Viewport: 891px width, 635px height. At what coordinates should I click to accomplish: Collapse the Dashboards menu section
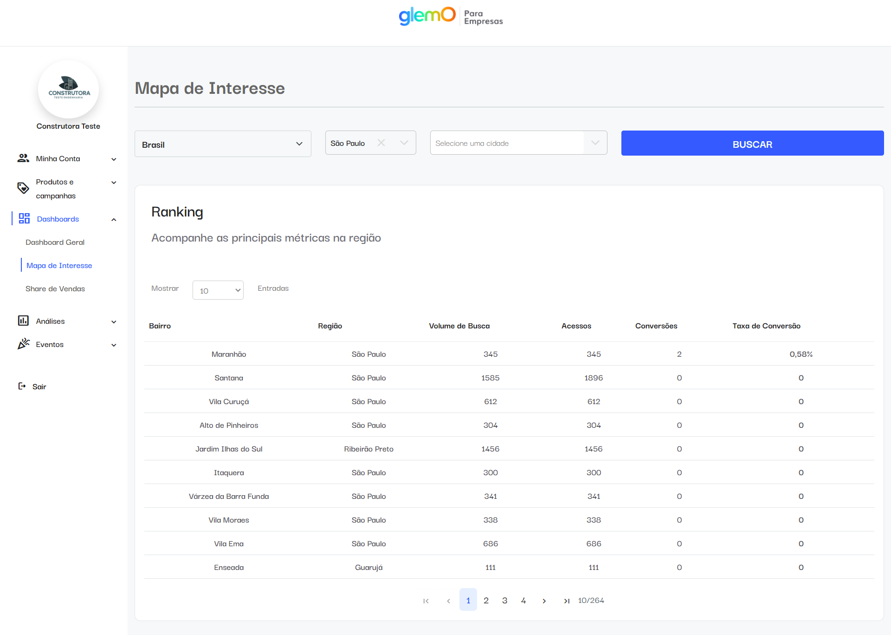114,219
